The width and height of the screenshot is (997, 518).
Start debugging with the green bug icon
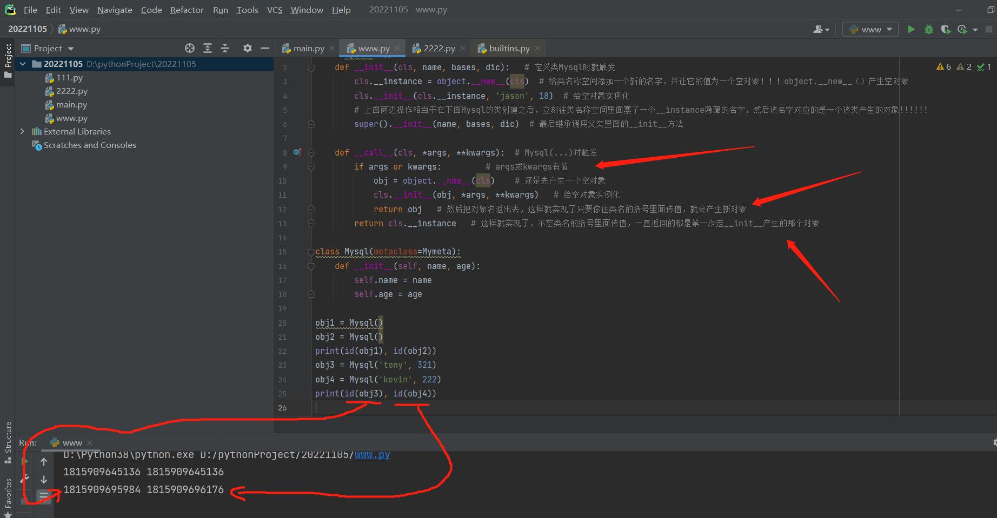pyautogui.click(x=929, y=29)
